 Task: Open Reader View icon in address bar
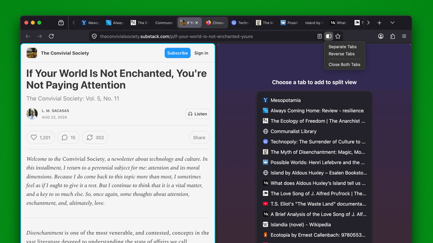click(320, 36)
